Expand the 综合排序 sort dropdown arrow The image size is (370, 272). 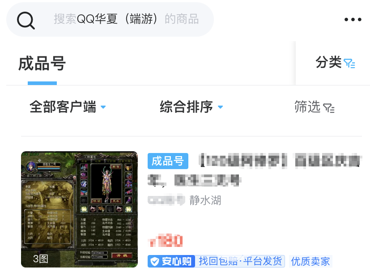click(220, 107)
